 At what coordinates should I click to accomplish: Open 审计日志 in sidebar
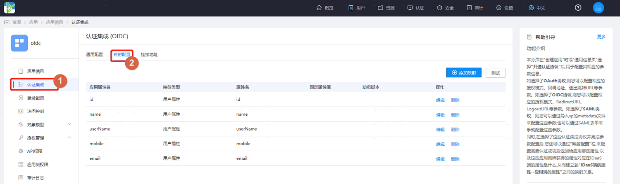pyautogui.click(x=36, y=178)
